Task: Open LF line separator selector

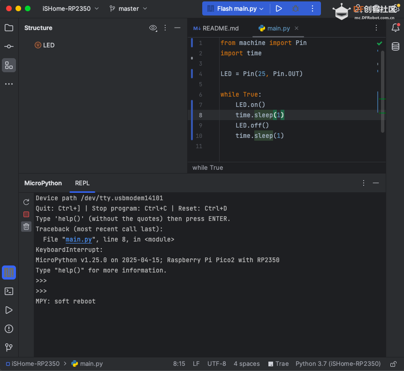Action: (196, 364)
